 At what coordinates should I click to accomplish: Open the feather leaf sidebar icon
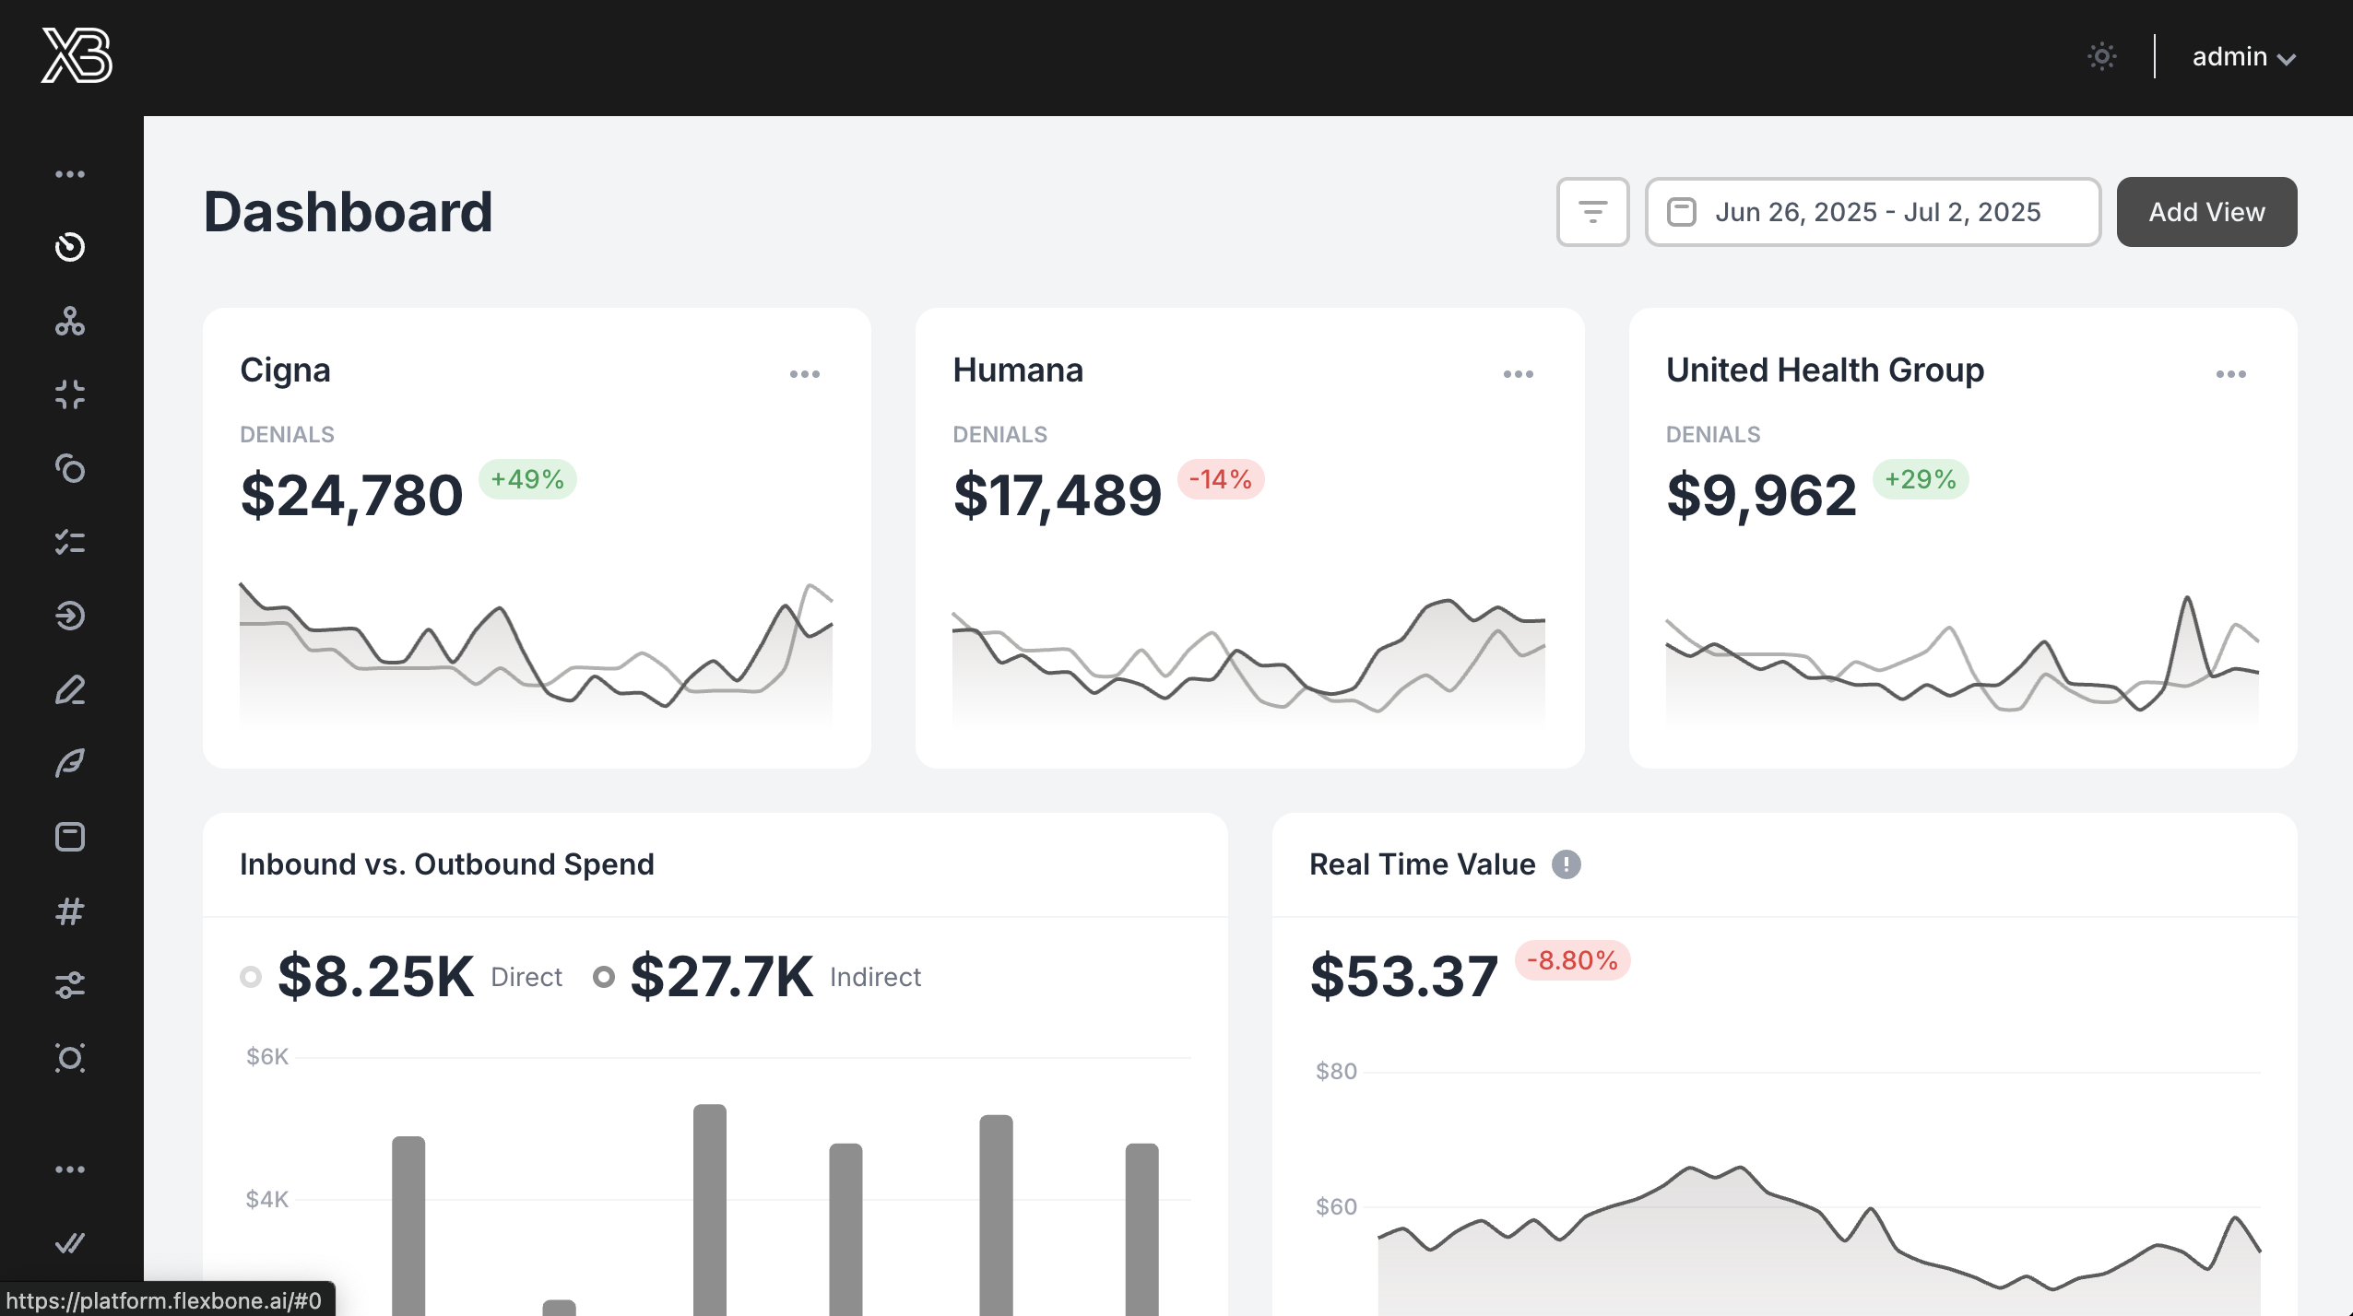coord(70,763)
